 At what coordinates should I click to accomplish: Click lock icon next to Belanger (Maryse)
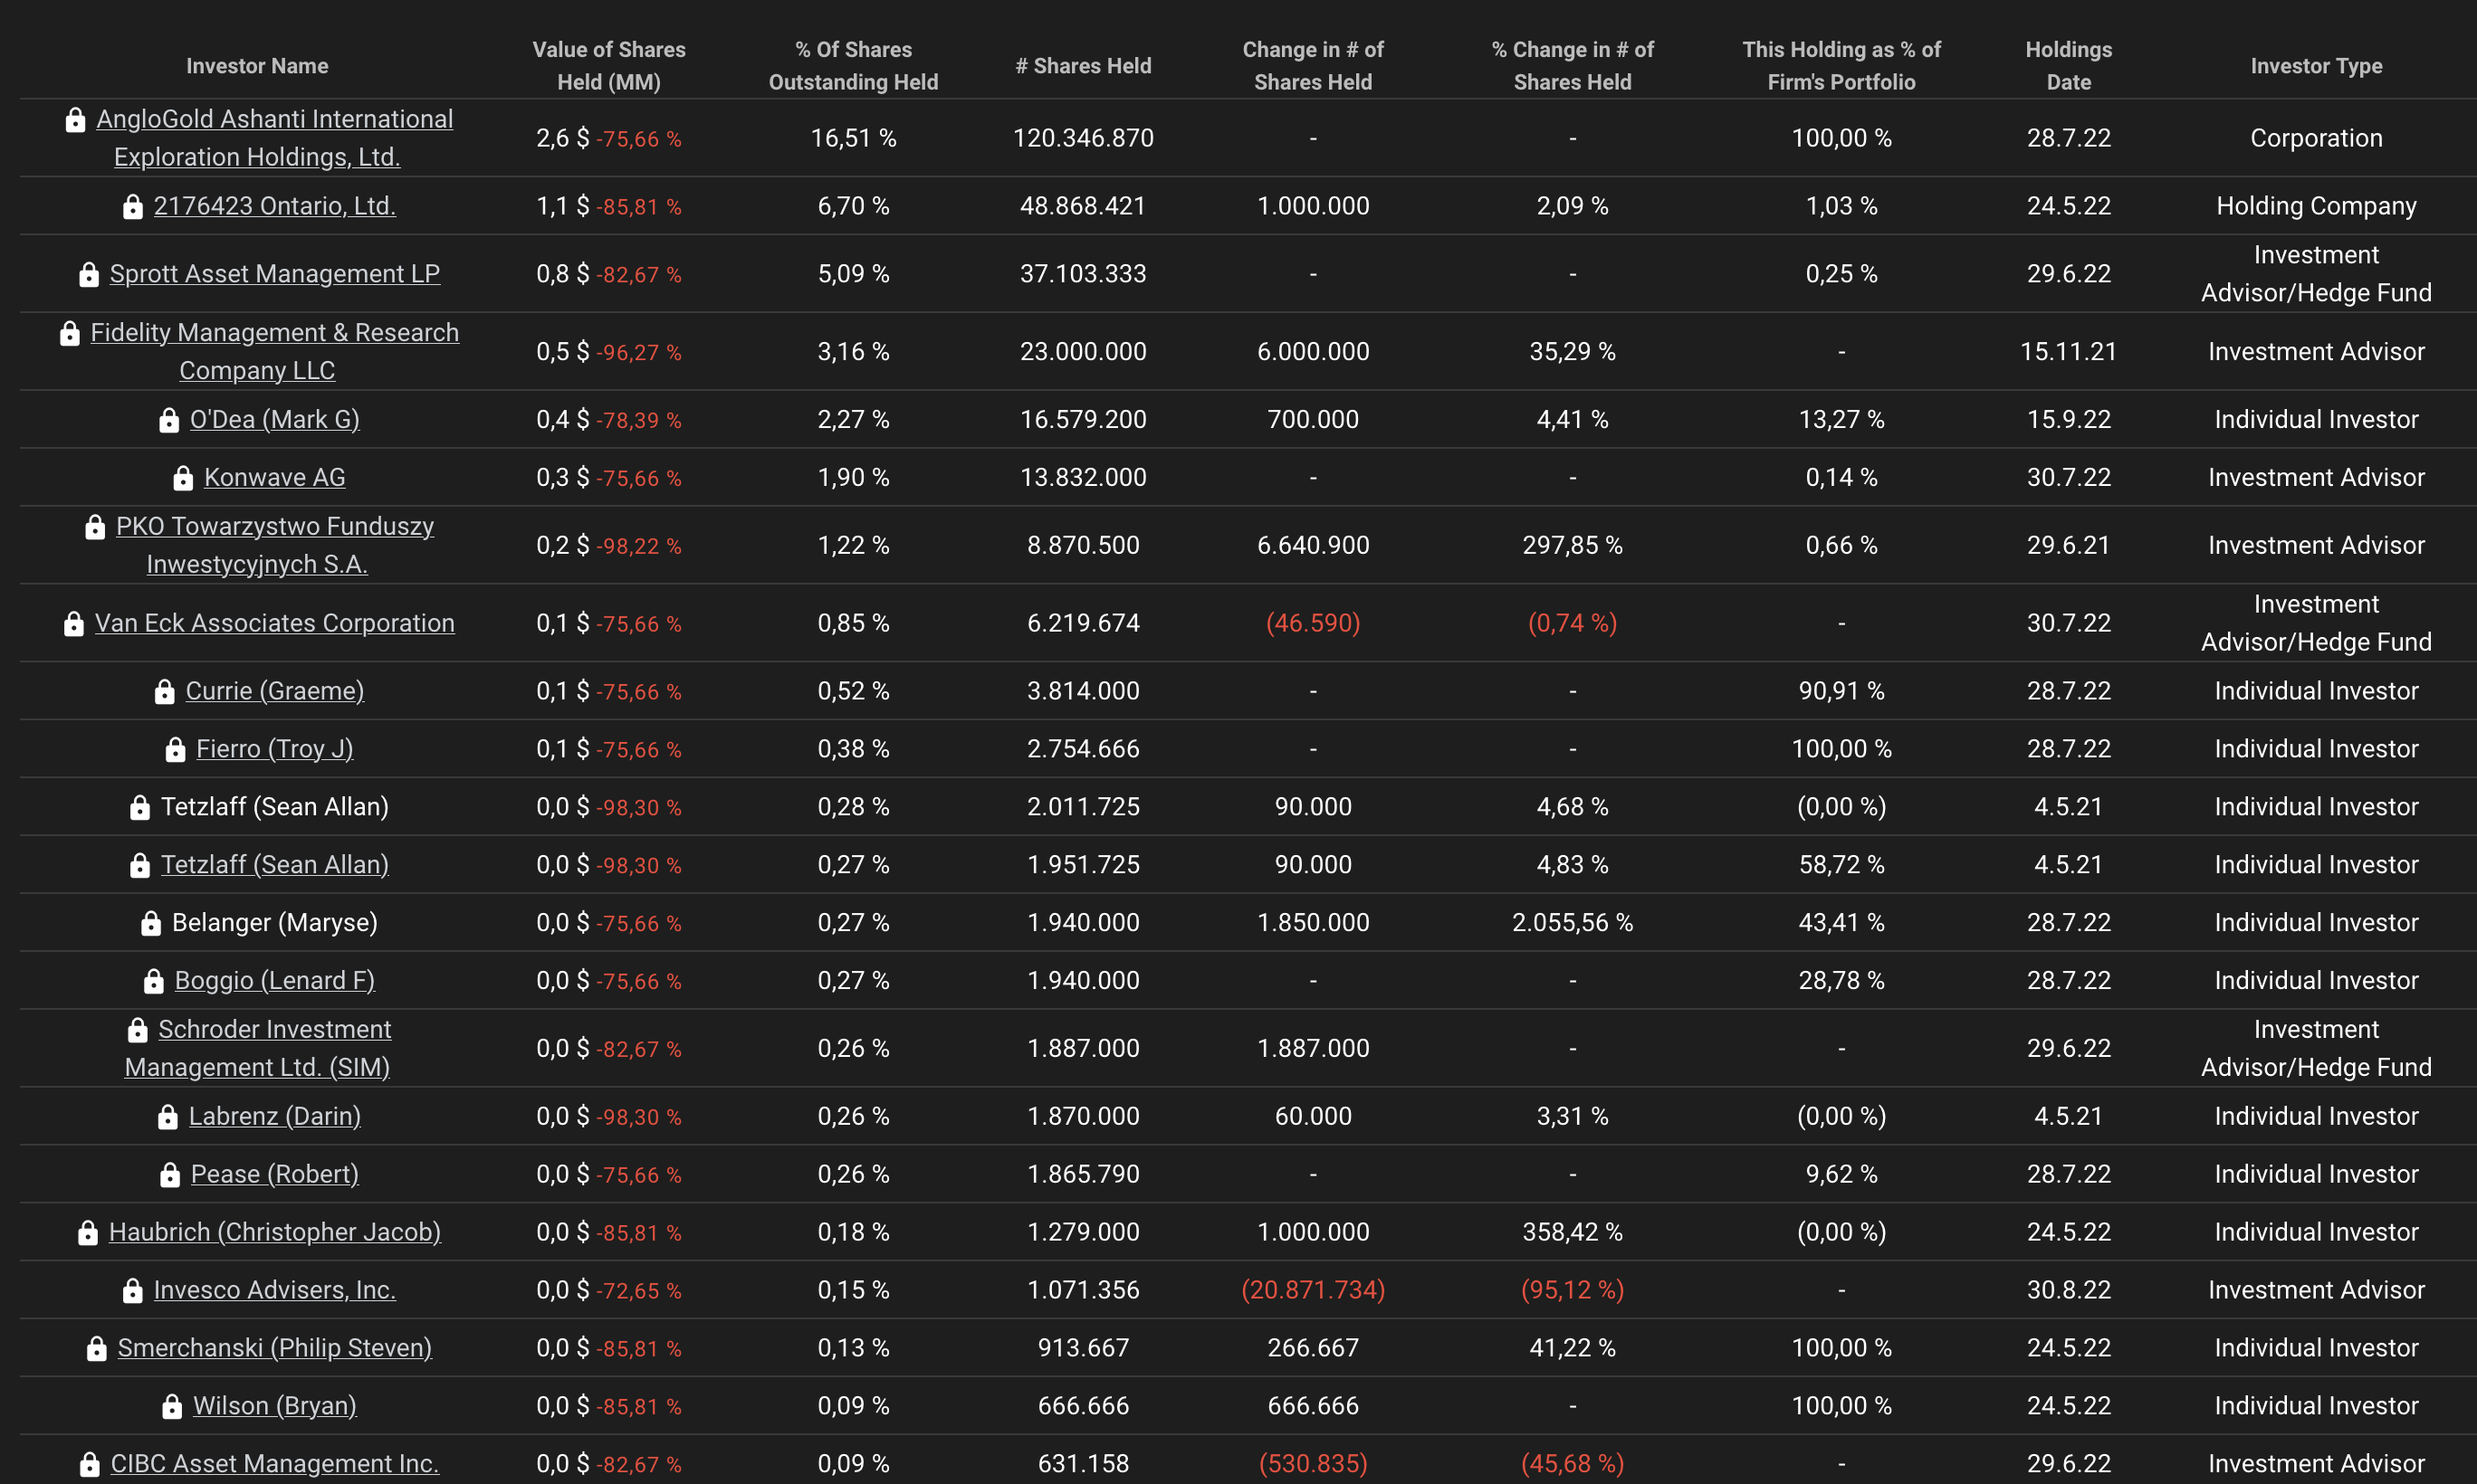tap(151, 923)
